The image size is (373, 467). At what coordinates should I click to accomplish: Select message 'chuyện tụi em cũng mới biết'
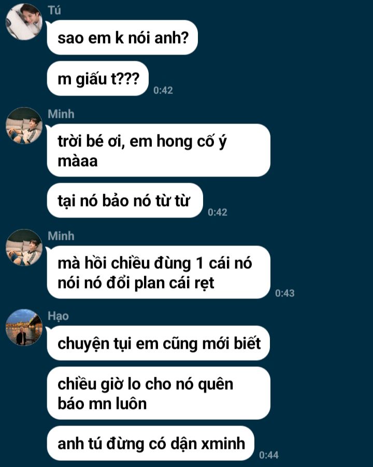pyautogui.click(x=158, y=343)
